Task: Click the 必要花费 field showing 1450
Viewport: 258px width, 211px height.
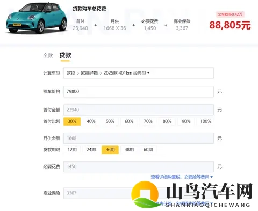Action: (139, 166)
